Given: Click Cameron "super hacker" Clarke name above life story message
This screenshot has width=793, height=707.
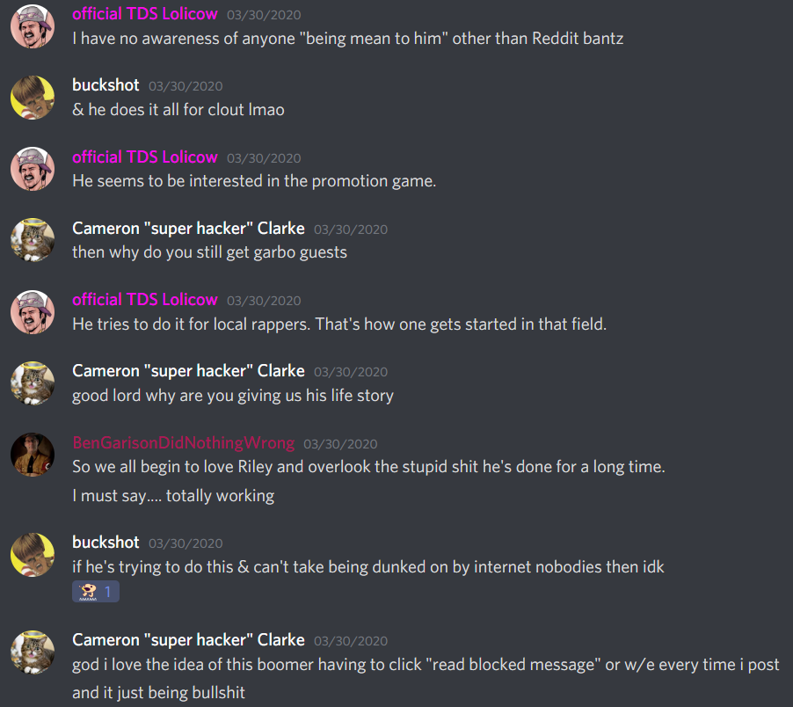Looking at the screenshot, I should point(188,371).
